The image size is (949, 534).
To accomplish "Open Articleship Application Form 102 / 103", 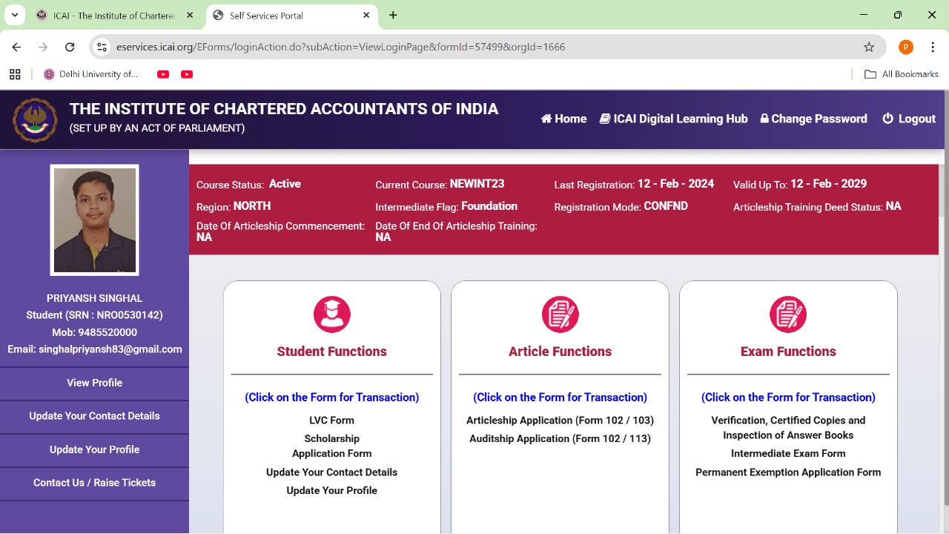I will 560,420.
